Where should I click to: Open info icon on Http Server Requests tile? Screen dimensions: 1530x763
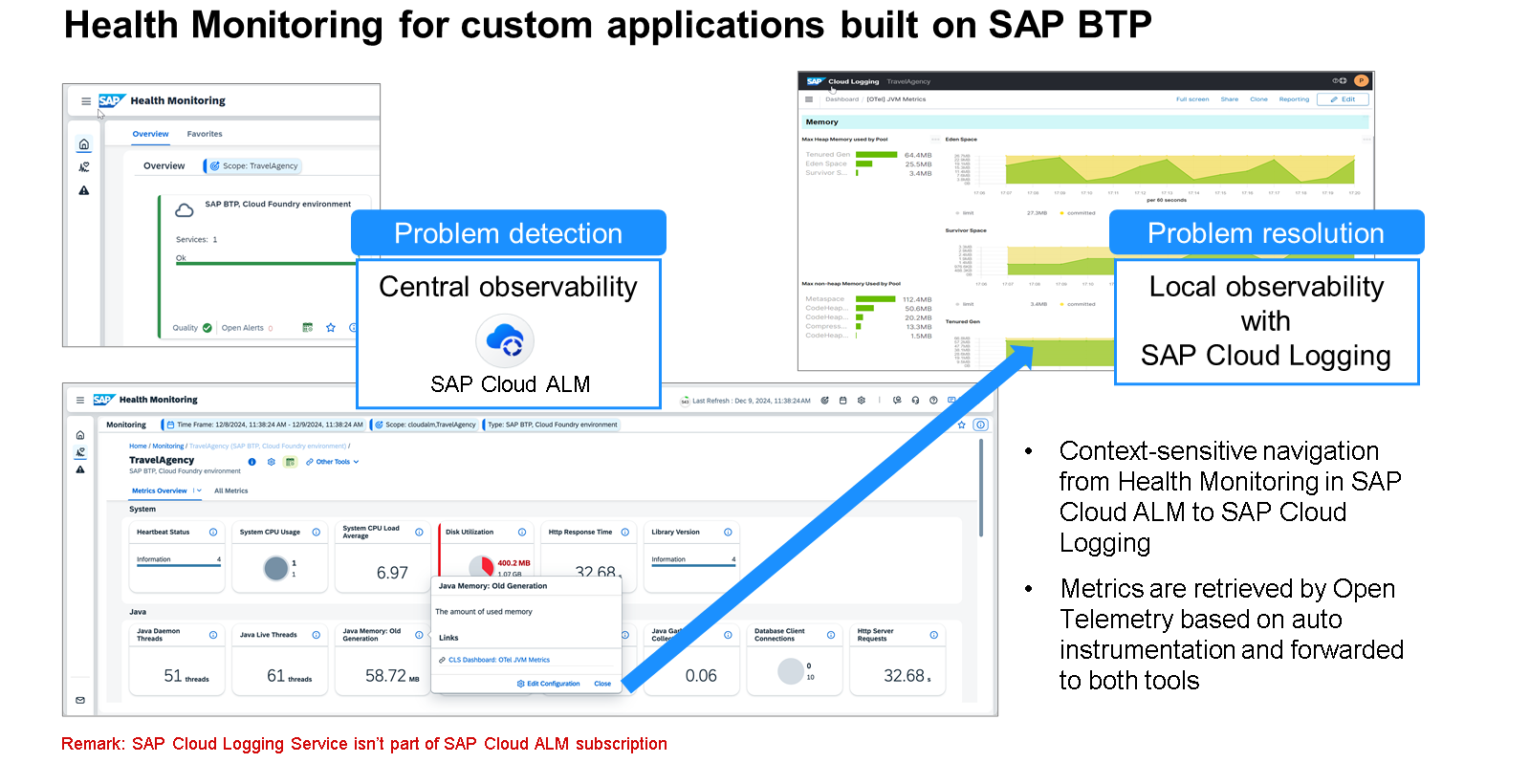tap(934, 635)
